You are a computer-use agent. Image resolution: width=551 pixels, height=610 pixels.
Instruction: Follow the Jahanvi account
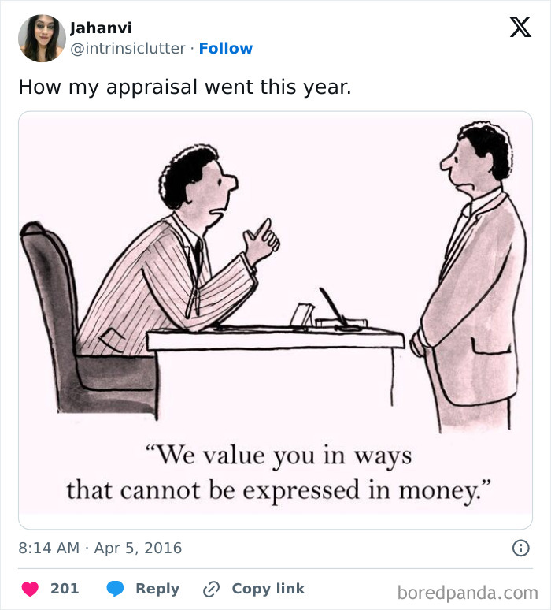[226, 49]
